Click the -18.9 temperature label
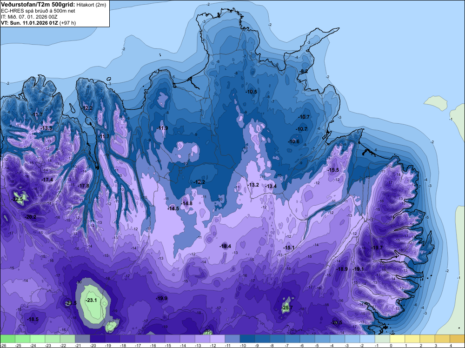The width and height of the screenshot is (465, 348). pyautogui.click(x=342, y=269)
